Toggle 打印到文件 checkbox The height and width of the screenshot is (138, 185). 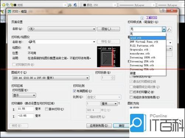pos(14,64)
